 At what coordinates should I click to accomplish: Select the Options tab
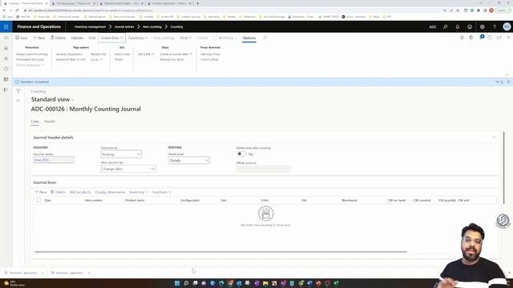tap(249, 38)
